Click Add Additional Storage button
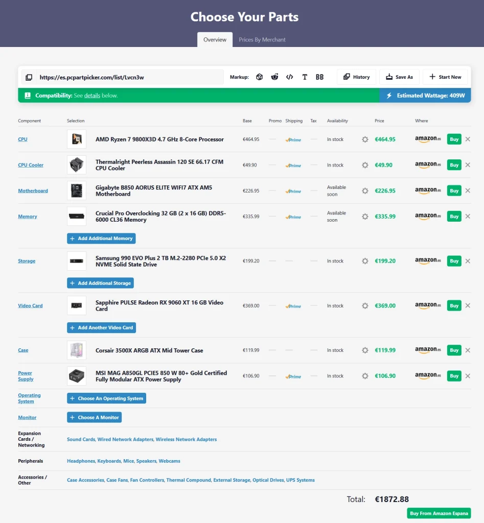Viewport: 484px width, 523px height. coord(101,283)
